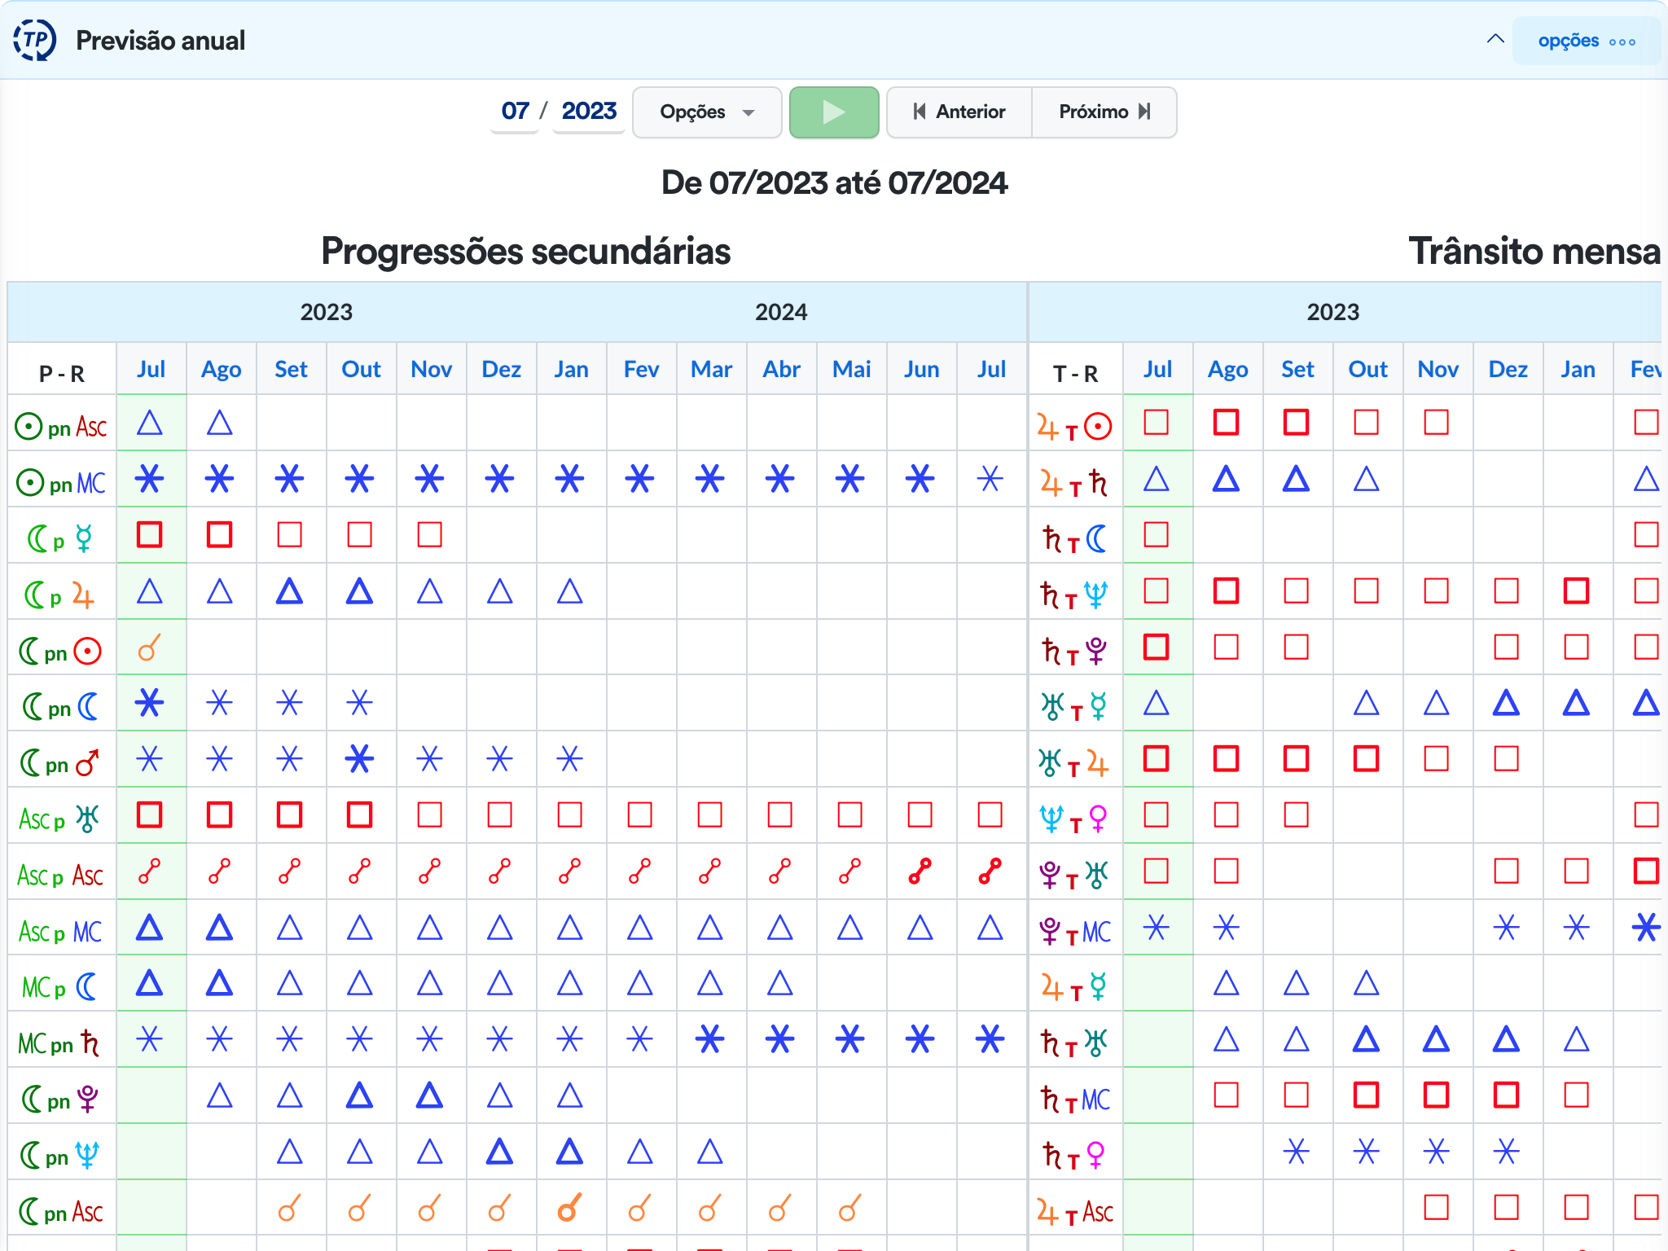Click Moon pn Sun conjunction in Jul
1668x1251 pixels.
tap(150, 647)
